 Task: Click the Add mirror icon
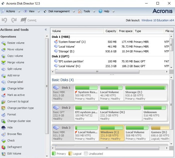[4, 76]
